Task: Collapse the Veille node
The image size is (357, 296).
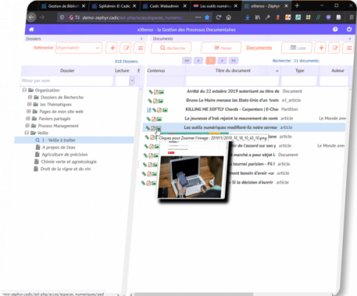Action: pyautogui.click(x=26, y=133)
